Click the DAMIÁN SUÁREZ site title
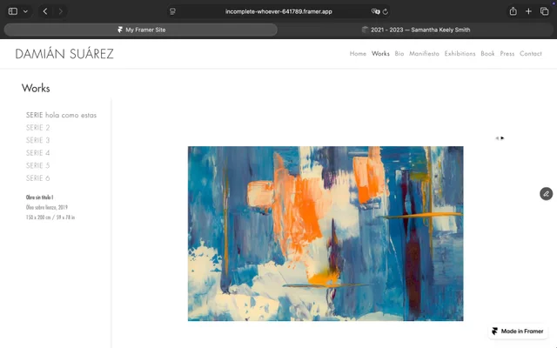 [64, 54]
